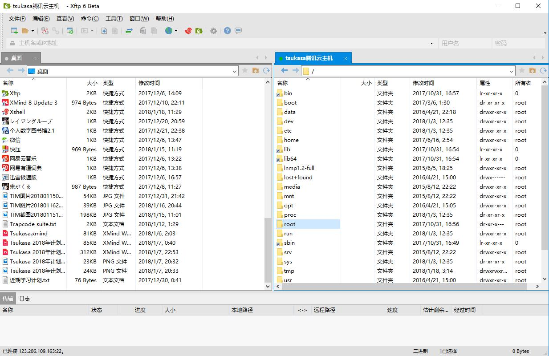
Task: Click the blue help question mark icon
Action: point(228,31)
